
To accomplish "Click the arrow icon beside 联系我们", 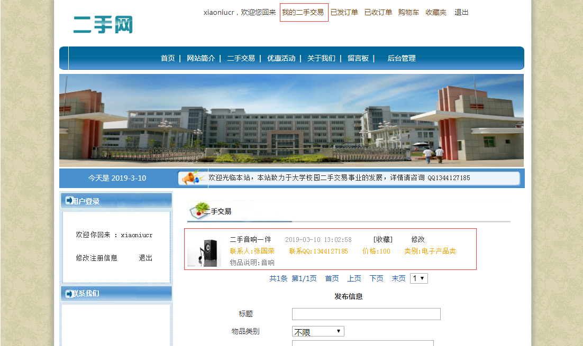I will pyautogui.click(x=69, y=294).
